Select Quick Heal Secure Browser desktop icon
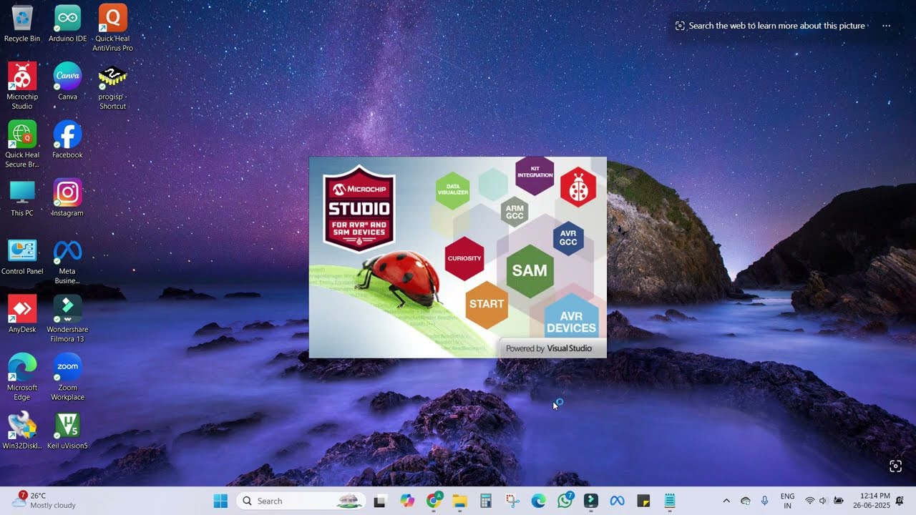This screenshot has width=916, height=515. coord(22,144)
